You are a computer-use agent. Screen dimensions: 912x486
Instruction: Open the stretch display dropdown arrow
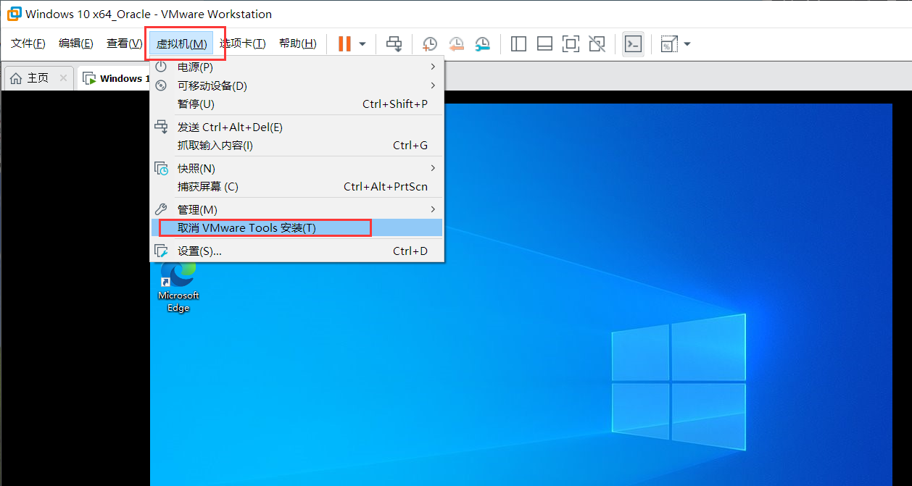pyautogui.click(x=687, y=44)
